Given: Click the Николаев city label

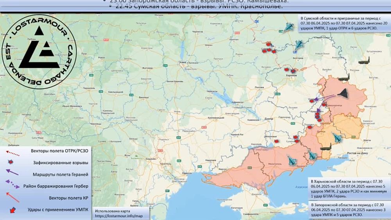Looking at the screenshot, I should (x=210, y=160).
